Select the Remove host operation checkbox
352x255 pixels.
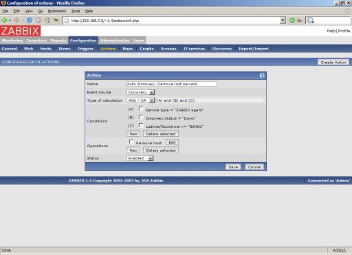pos(131,142)
